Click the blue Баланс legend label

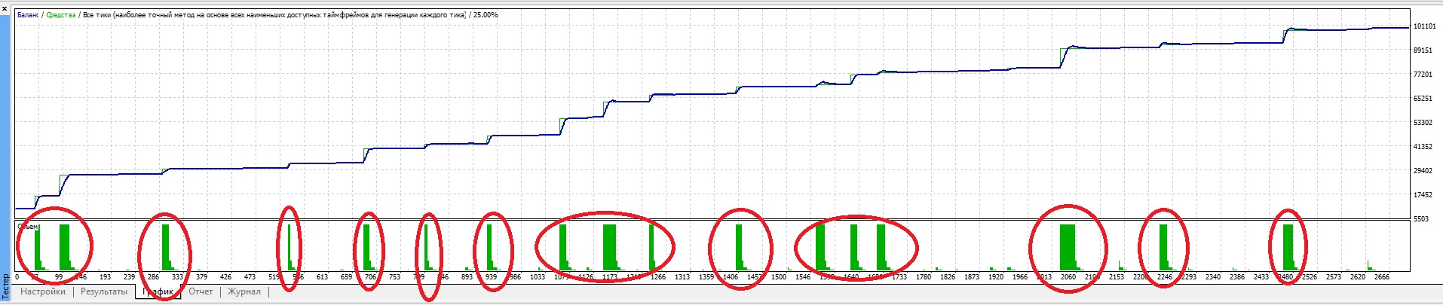coord(28,15)
